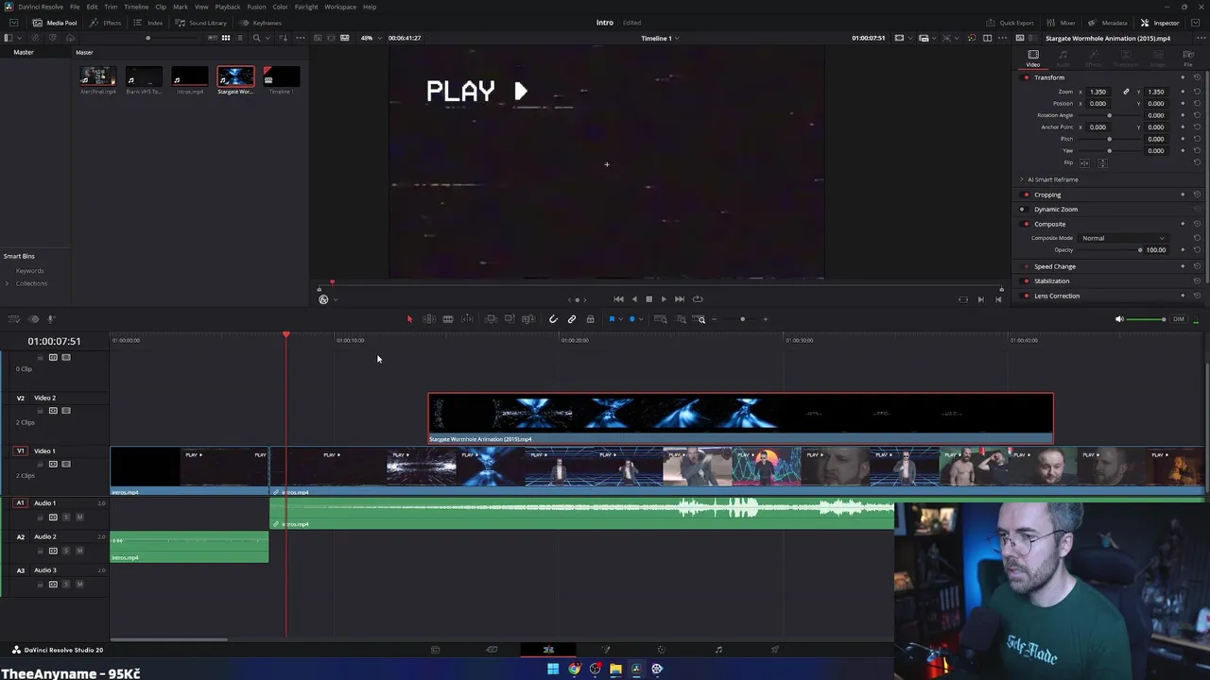1210x680 pixels.
Task: Switch media pool to thumbnail view
Action: 225,38
